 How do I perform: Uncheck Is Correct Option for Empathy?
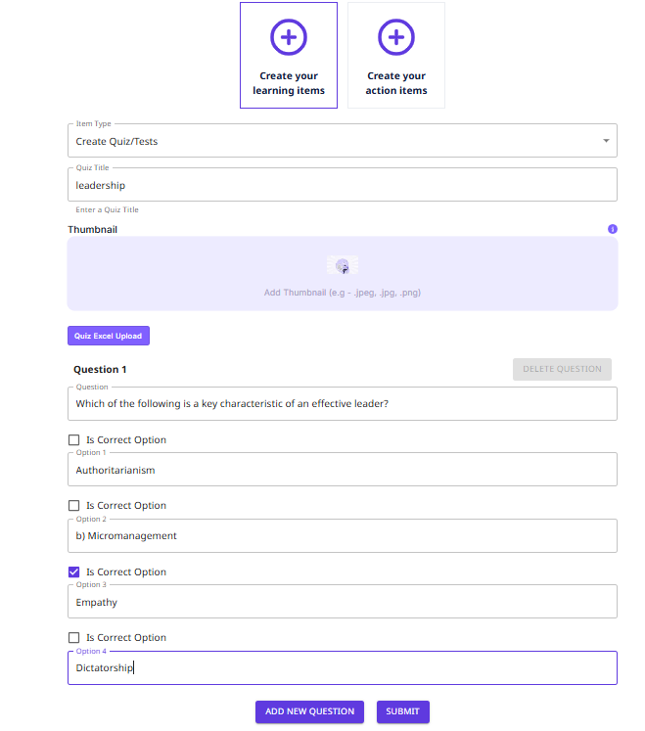click(74, 572)
